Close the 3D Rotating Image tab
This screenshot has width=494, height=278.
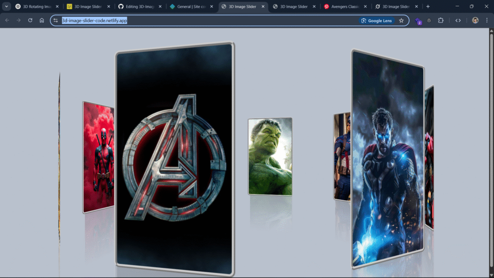tap(57, 6)
